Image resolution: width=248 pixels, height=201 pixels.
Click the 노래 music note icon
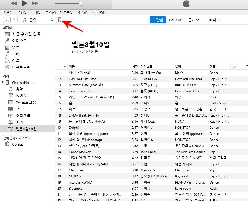coord(7,54)
